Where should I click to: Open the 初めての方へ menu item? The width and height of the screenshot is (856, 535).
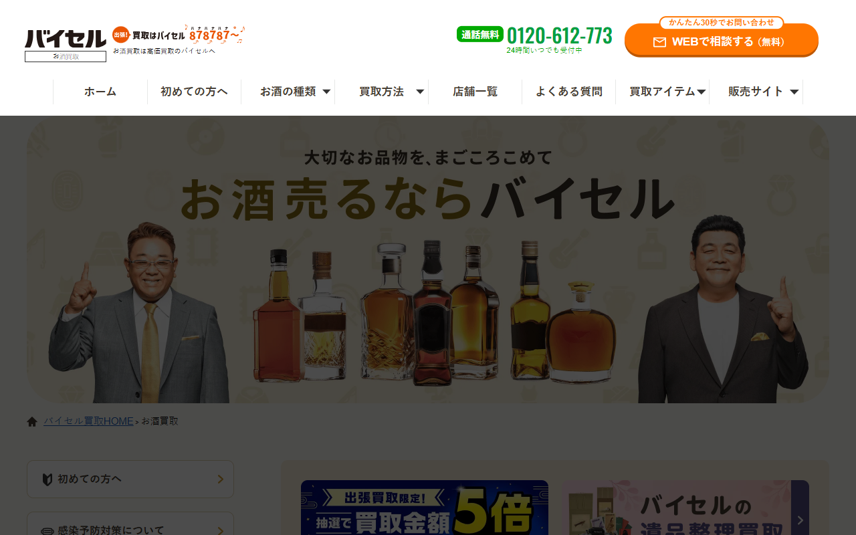[194, 92]
